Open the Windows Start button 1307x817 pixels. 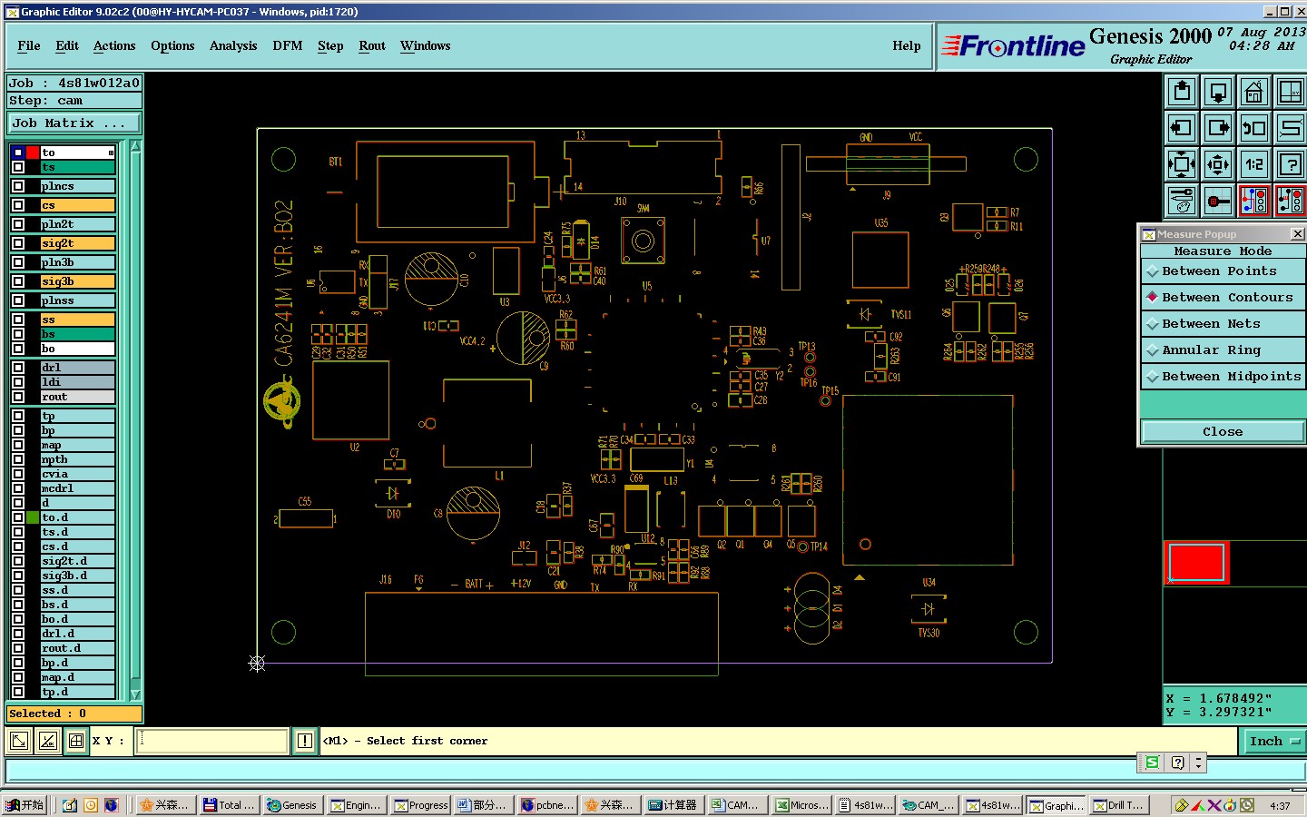pyautogui.click(x=25, y=804)
